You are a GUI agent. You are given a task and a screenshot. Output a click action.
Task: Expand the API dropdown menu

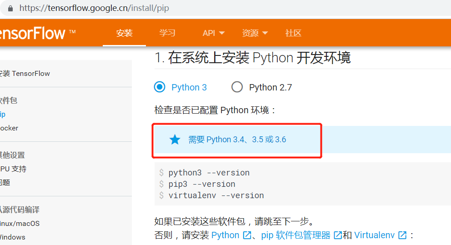pos(213,33)
